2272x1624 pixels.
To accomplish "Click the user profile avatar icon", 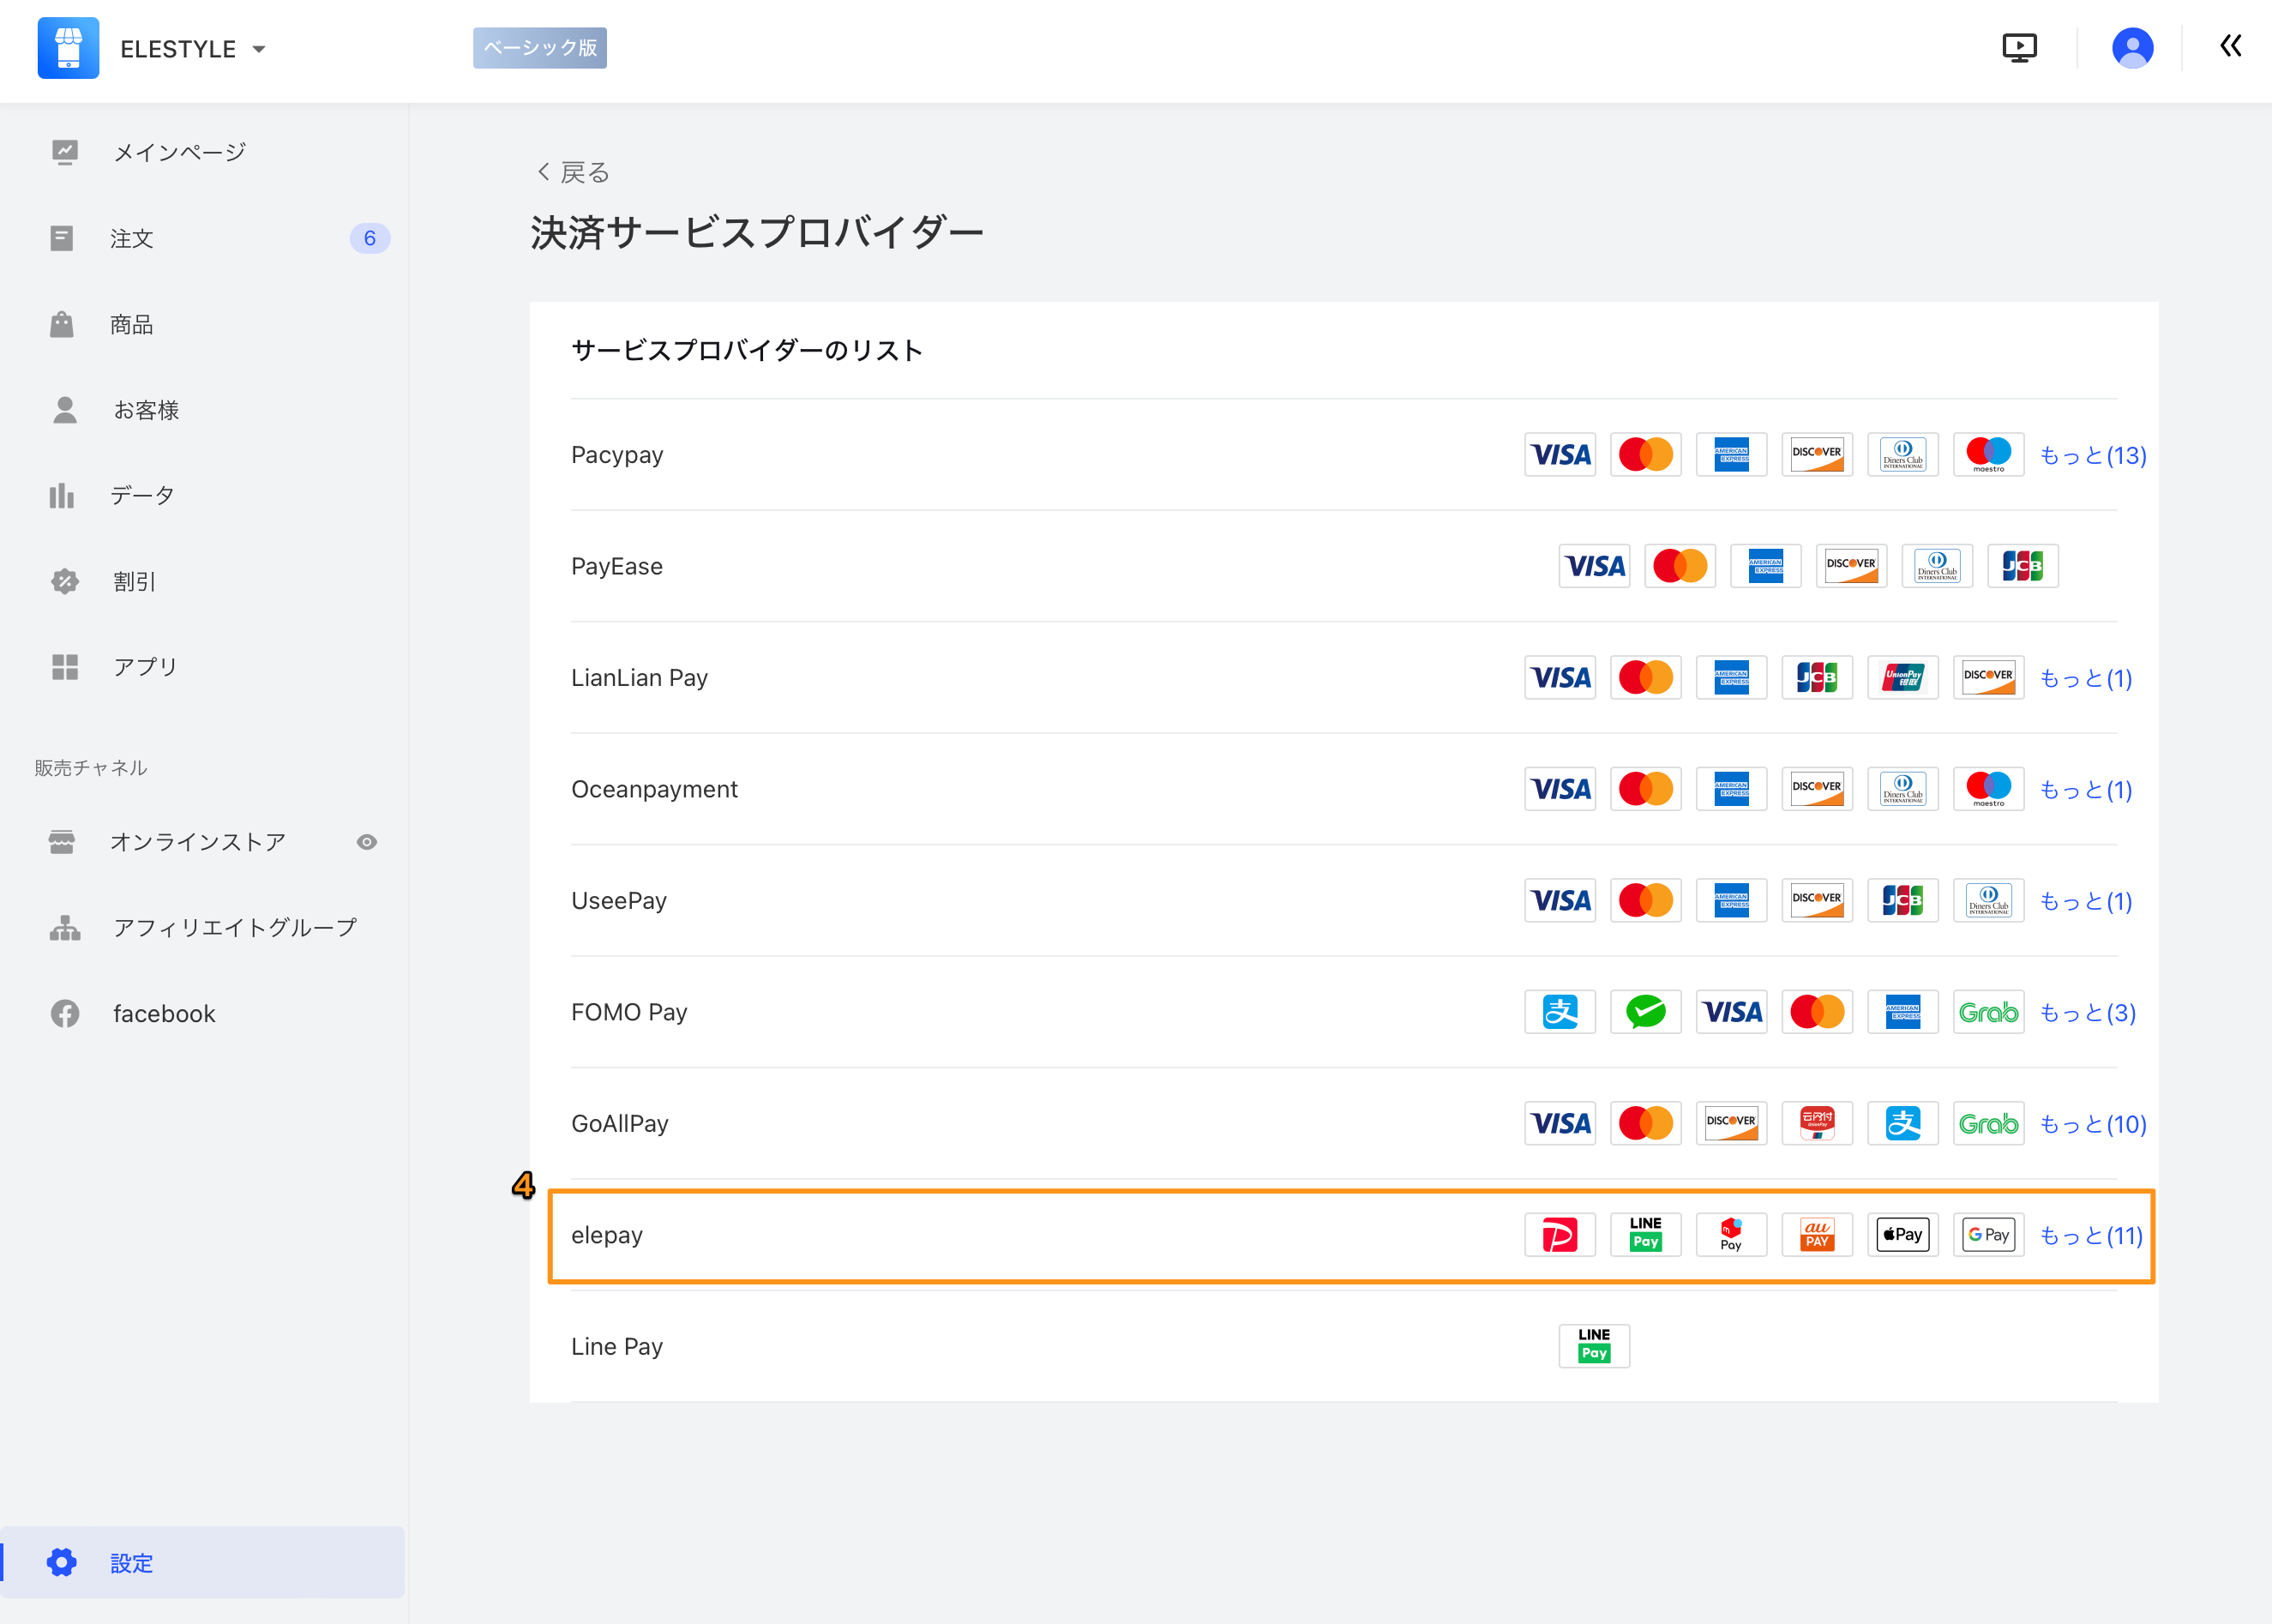I will point(2132,48).
